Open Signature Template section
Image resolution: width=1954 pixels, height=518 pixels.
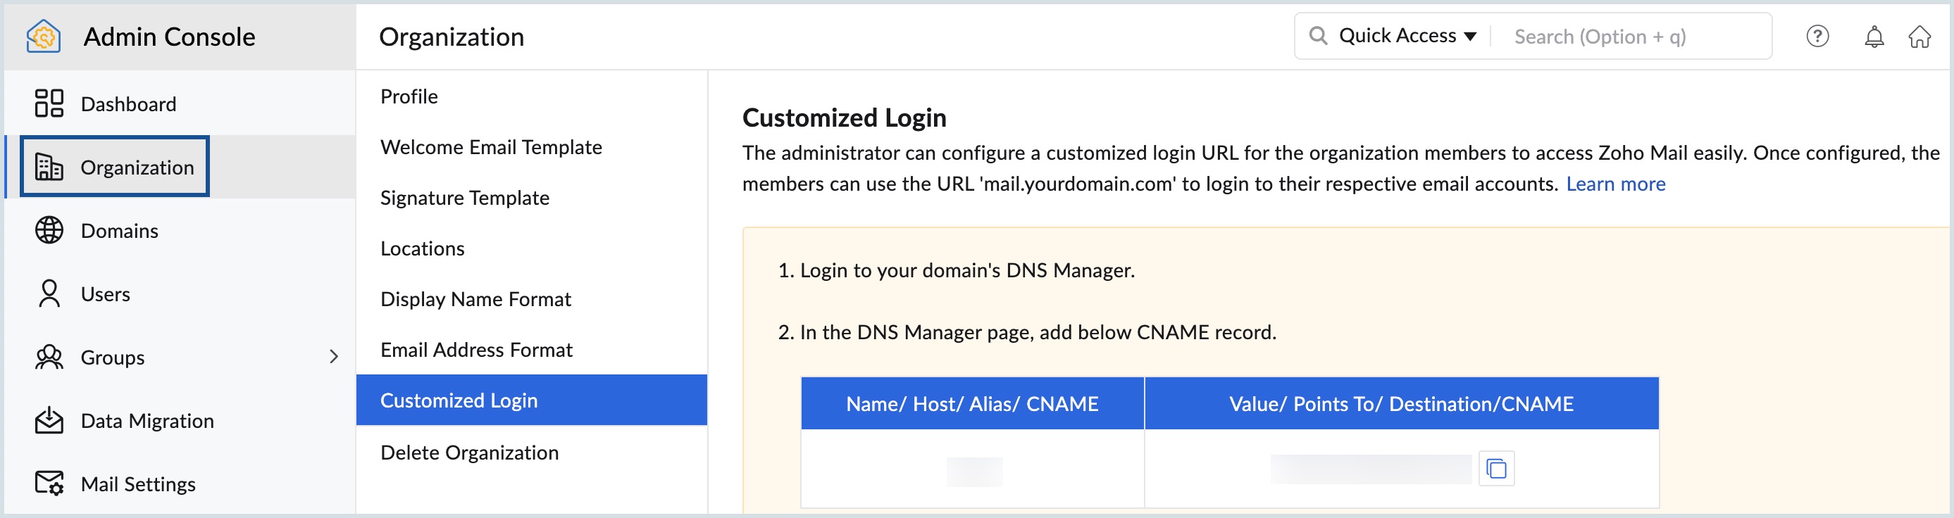pyautogui.click(x=464, y=198)
